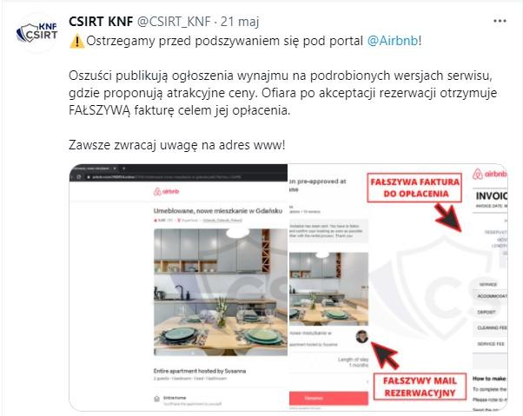Click the red arrow pointing to fake email
The image size is (523, 416).
[385, 355]
